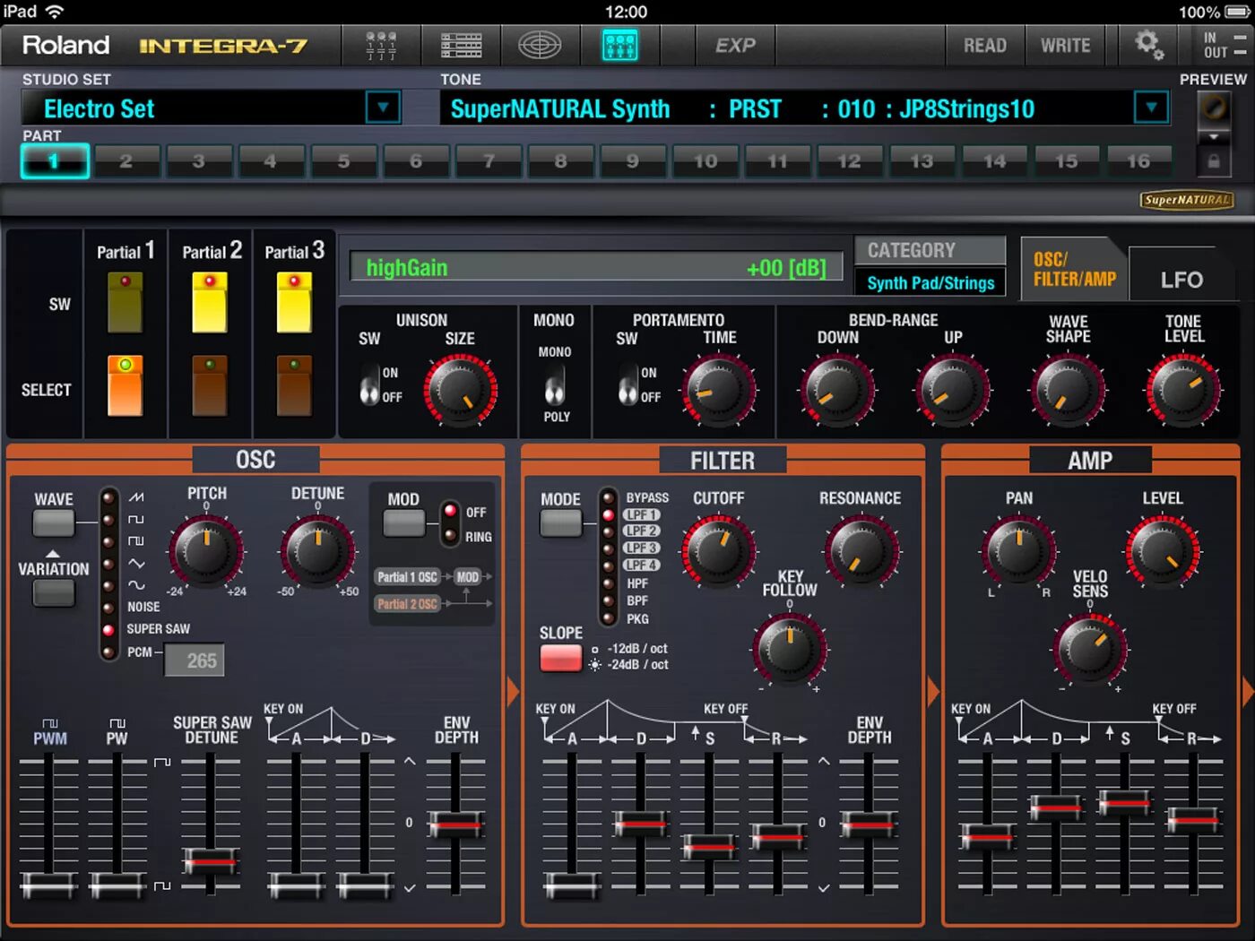Select Partial 2 for editing
Image resolution: width=1255 pixels, height=941 pixels.
(x=210, y=386)
